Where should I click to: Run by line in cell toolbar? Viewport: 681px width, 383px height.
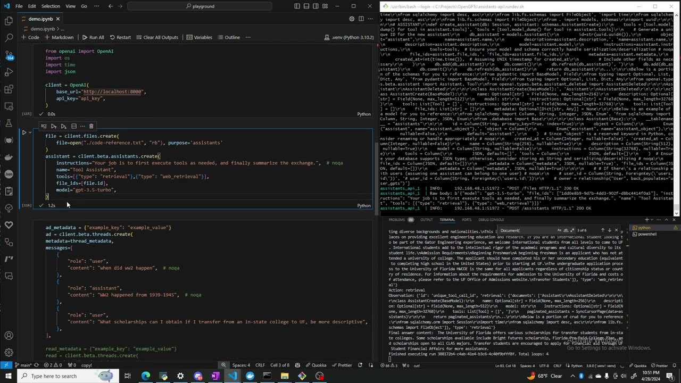[x=44, y=126]
